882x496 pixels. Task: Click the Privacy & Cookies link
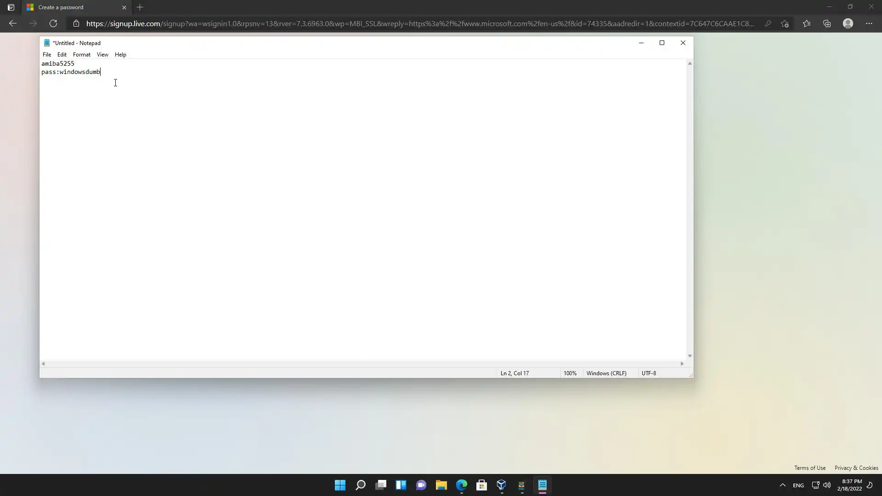click(x=856, y=468)
